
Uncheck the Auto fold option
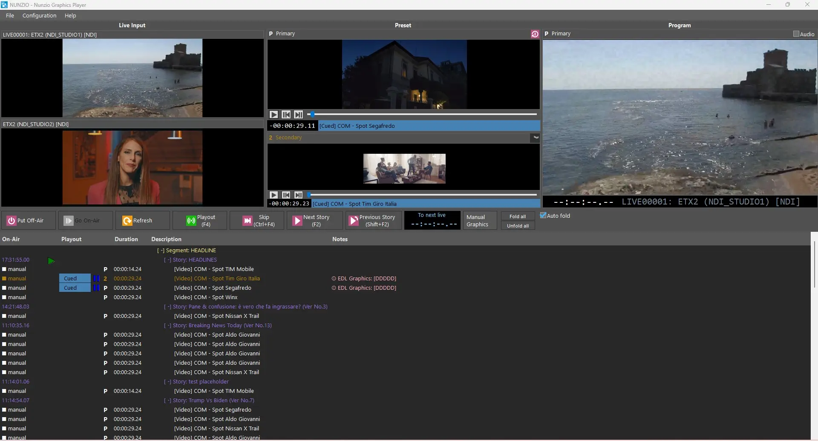(543, 216)
